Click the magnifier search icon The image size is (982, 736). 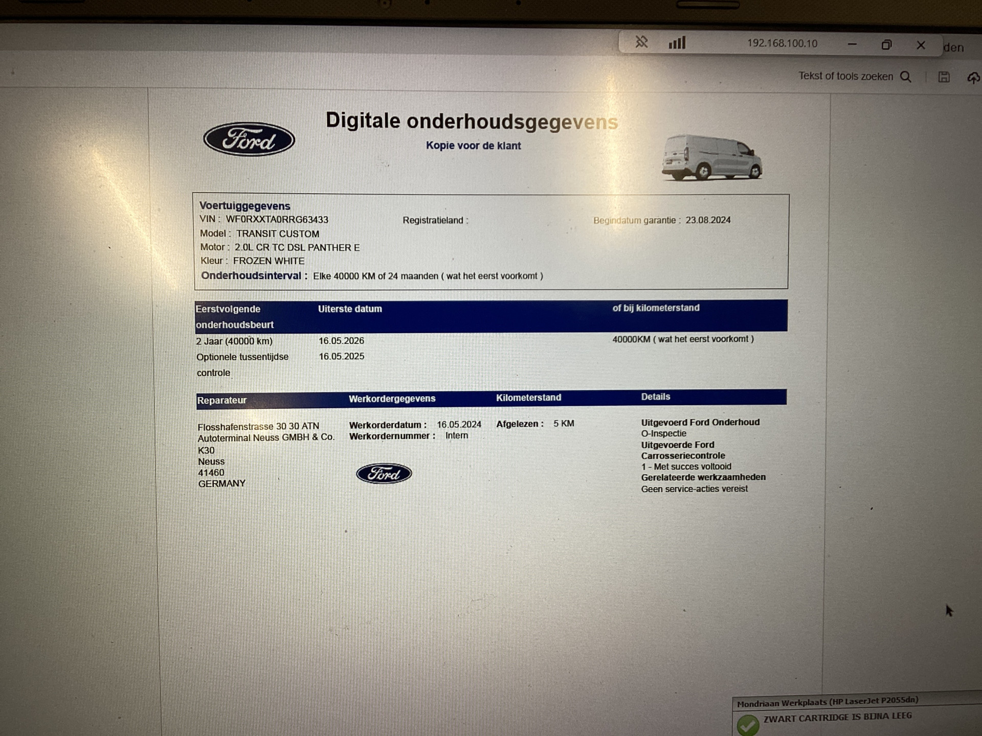[x=906, y=77]
